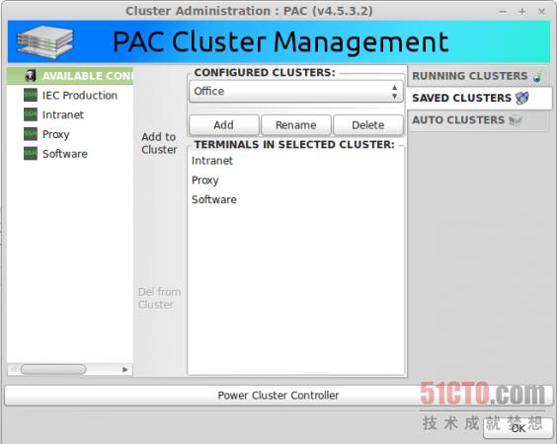Open the Configured Clusters dropdown showing Office
The height and width of the screenshot is (444, 557).
pyautogui.click(x=296, y=92)
